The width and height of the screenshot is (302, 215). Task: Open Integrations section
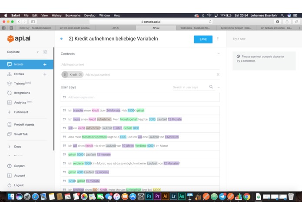pyautogui.click(x=22, y=93)
